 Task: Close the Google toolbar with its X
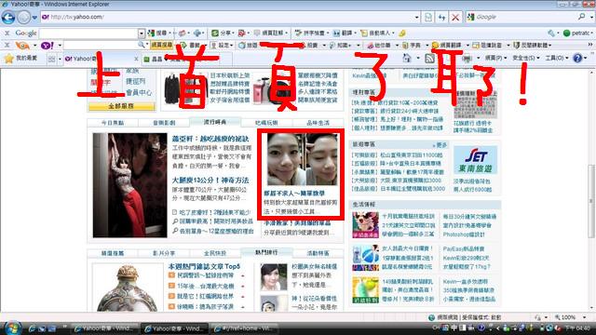click(7, 33)
